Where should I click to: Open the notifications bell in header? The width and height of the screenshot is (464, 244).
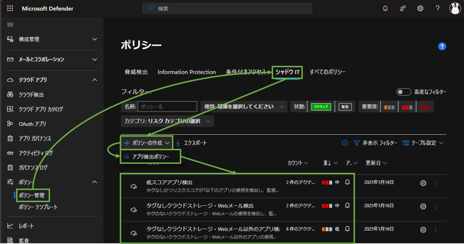click(385, 9)
